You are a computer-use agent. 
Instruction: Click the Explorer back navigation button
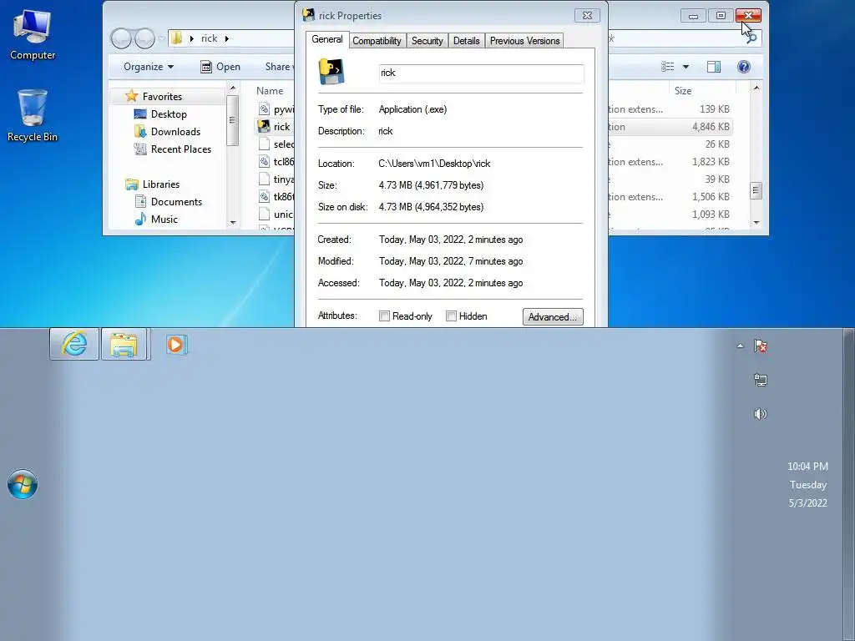coord(121,38)
